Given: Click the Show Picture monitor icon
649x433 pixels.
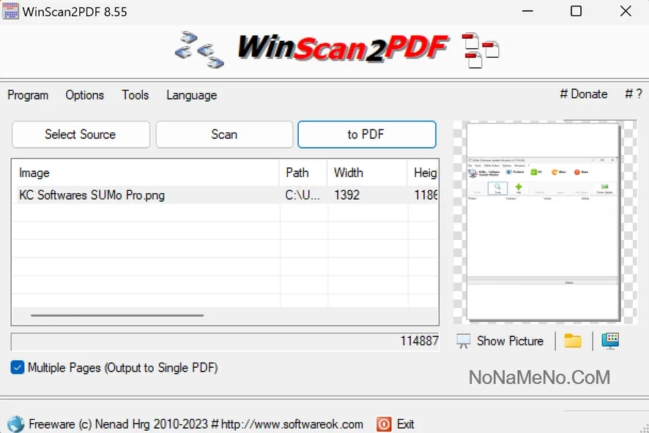Looking at the screenshot, I should [464, 341].
